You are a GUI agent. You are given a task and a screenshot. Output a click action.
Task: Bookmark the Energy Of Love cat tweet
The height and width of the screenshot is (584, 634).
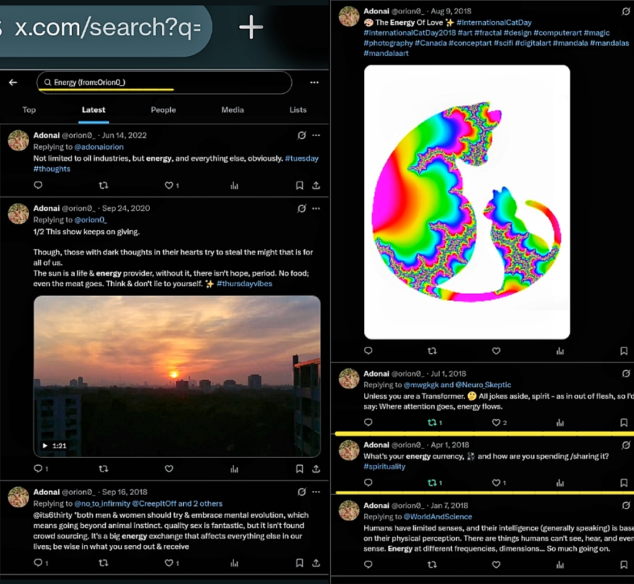[x=624, y=351]
